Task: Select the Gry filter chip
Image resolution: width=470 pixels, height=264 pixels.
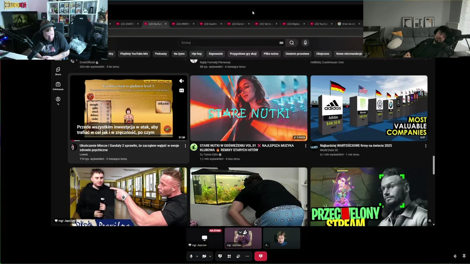Action: click(x=111, y=54)
